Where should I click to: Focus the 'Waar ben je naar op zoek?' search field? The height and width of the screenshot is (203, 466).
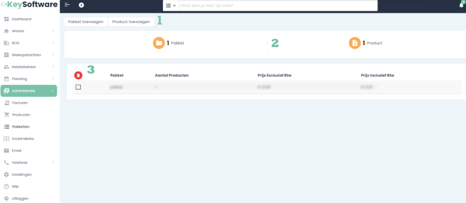click(278, 5)
